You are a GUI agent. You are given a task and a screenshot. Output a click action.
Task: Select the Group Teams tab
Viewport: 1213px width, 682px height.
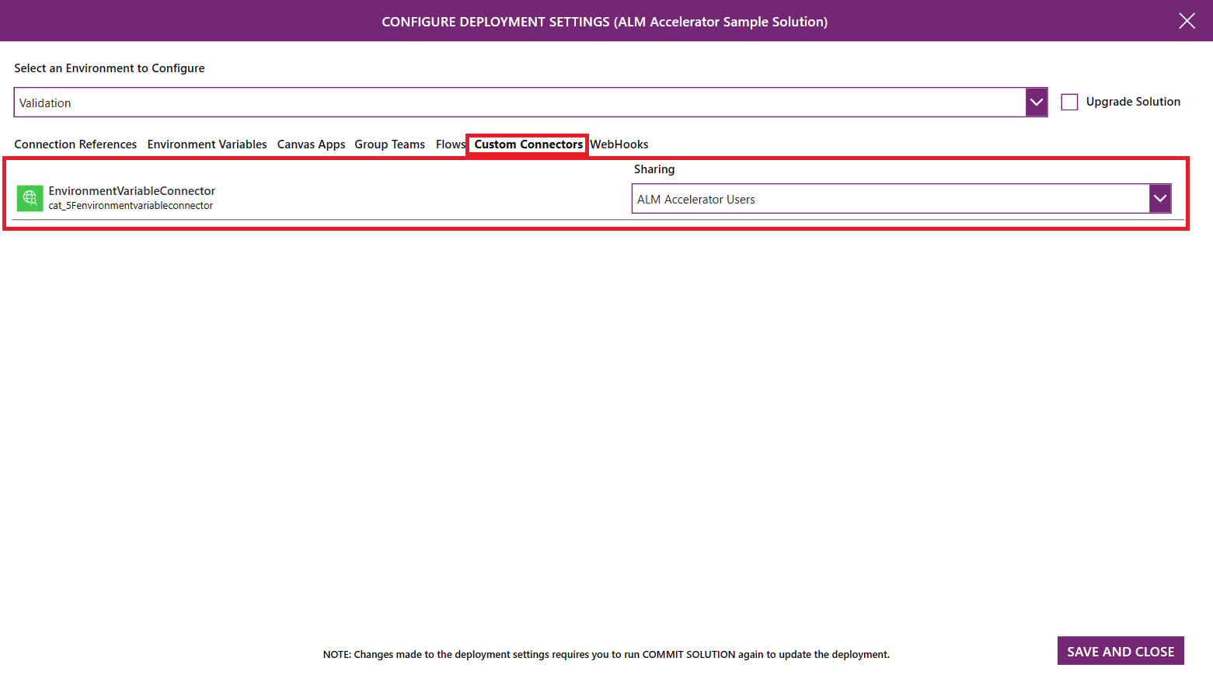click(389, 144)
